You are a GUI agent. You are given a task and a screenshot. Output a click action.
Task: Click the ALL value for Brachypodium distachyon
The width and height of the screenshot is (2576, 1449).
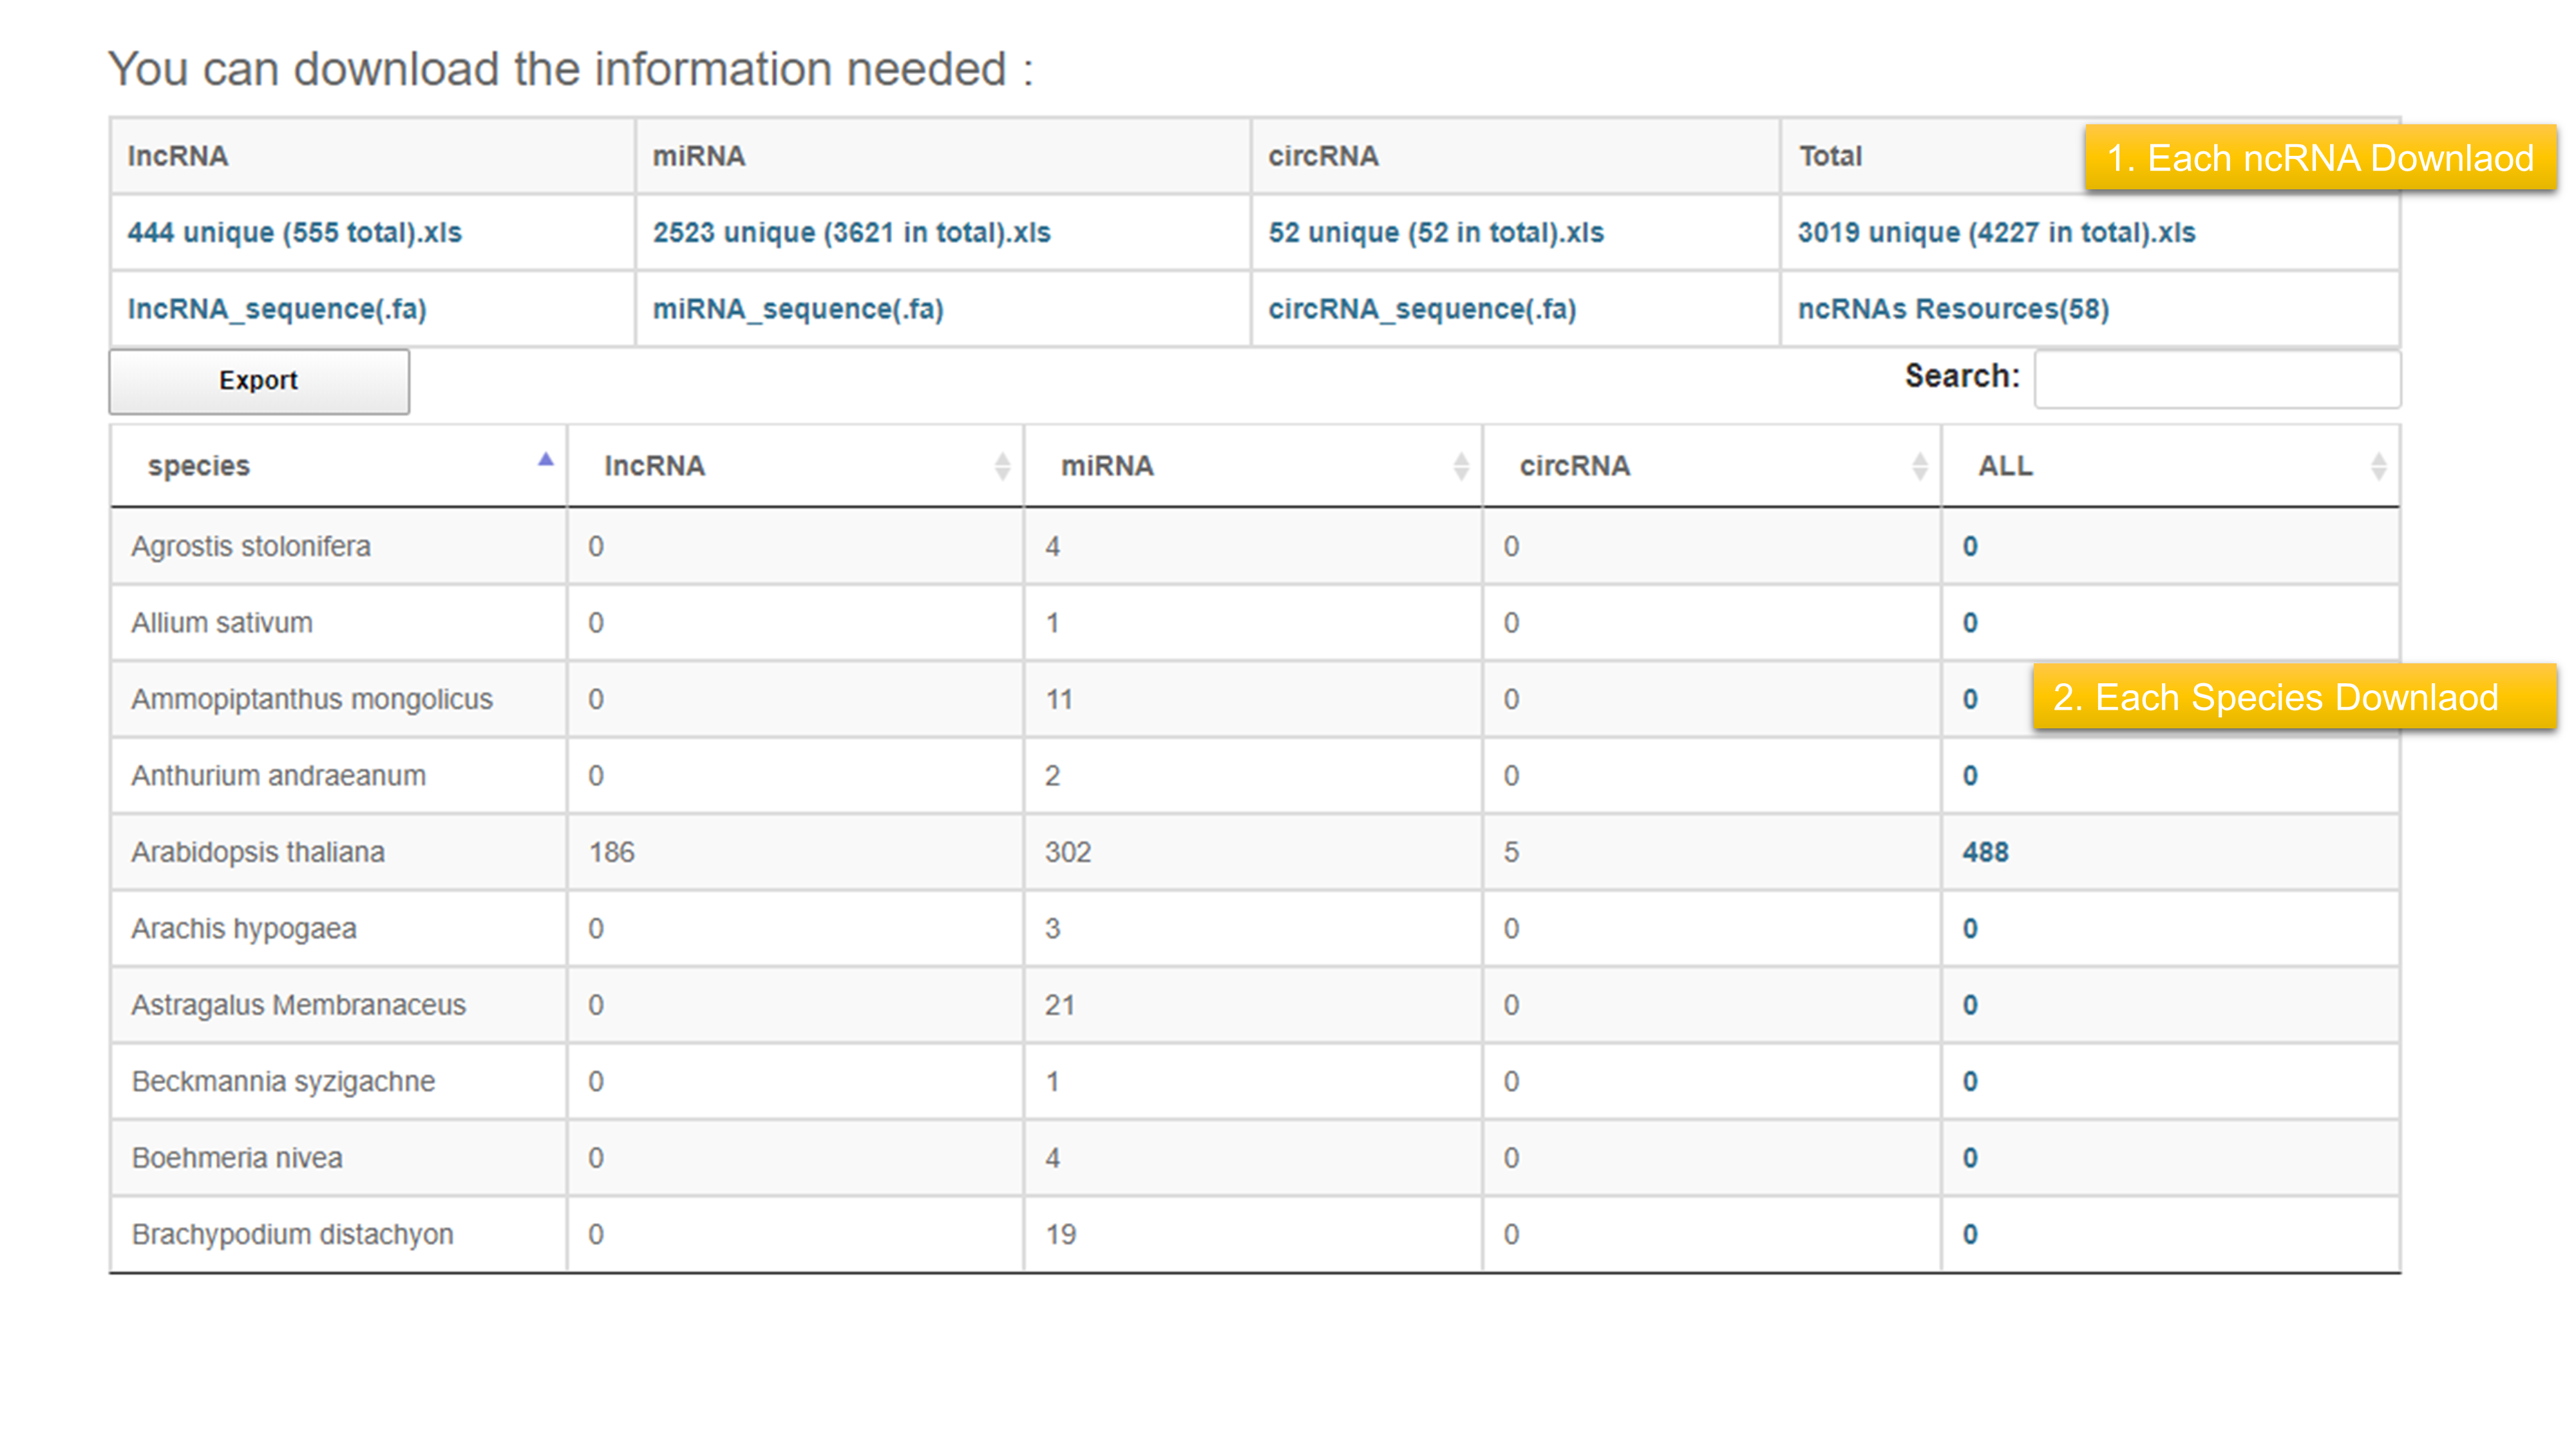(1970, 1234)
